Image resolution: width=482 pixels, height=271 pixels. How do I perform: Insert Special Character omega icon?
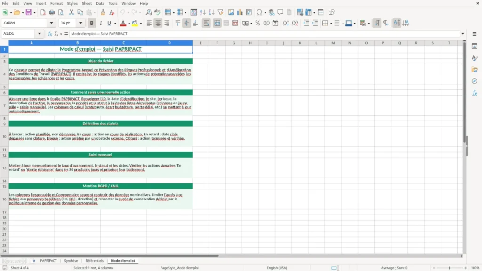(259, 12)
